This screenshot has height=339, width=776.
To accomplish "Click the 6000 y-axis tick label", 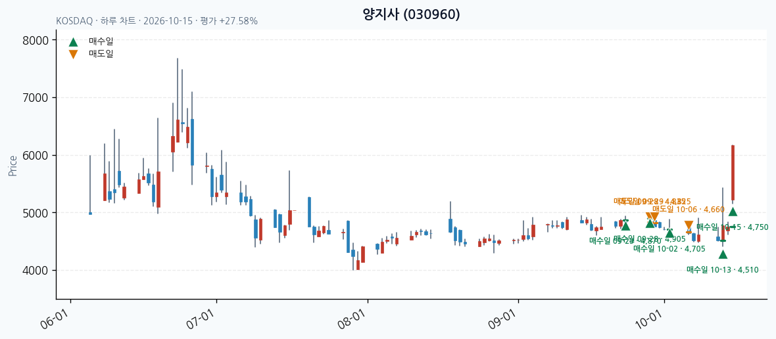I will (x=36, y=155).
